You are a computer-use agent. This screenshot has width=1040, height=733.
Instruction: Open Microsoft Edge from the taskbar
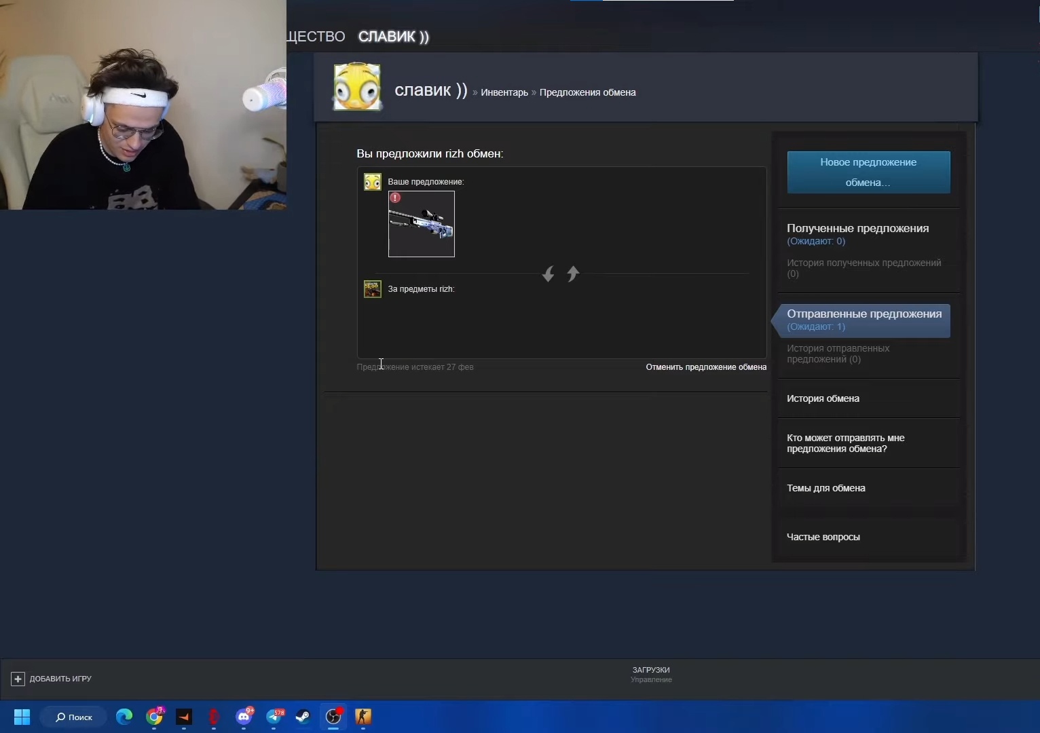pyautogui.click(x=124, y=717)
